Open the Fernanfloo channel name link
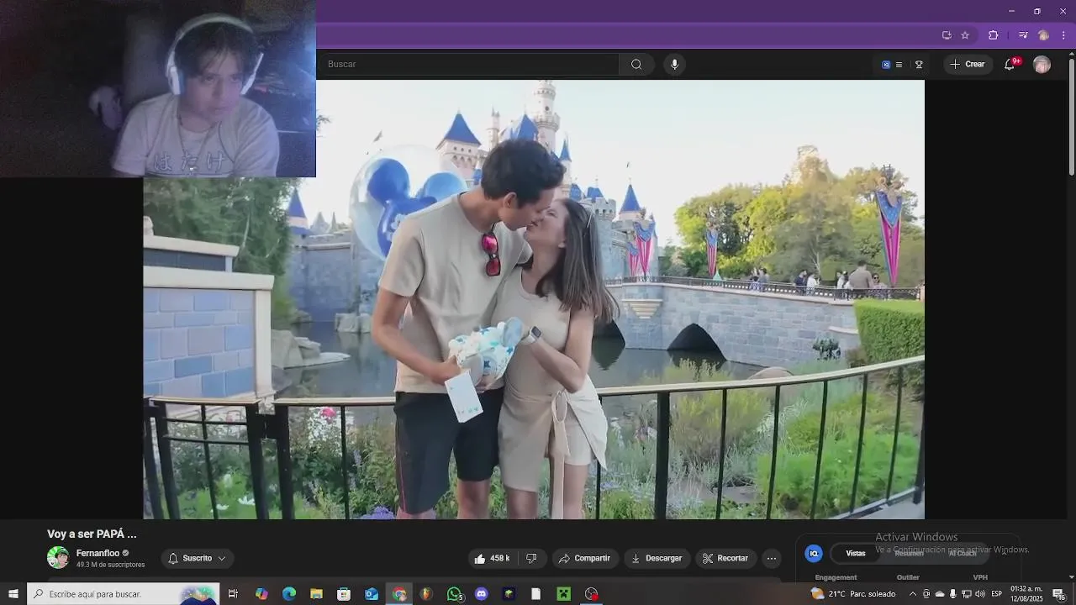Viewport: 1076px width, 605px height. pyautogui.click(x=98, y=553)
